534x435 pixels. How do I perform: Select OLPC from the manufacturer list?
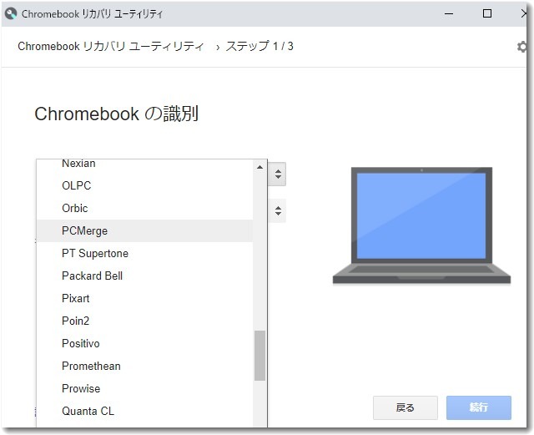point(144,185)
